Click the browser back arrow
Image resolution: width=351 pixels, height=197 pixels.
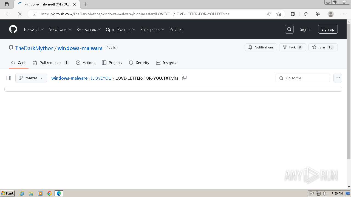click(8, 14)
